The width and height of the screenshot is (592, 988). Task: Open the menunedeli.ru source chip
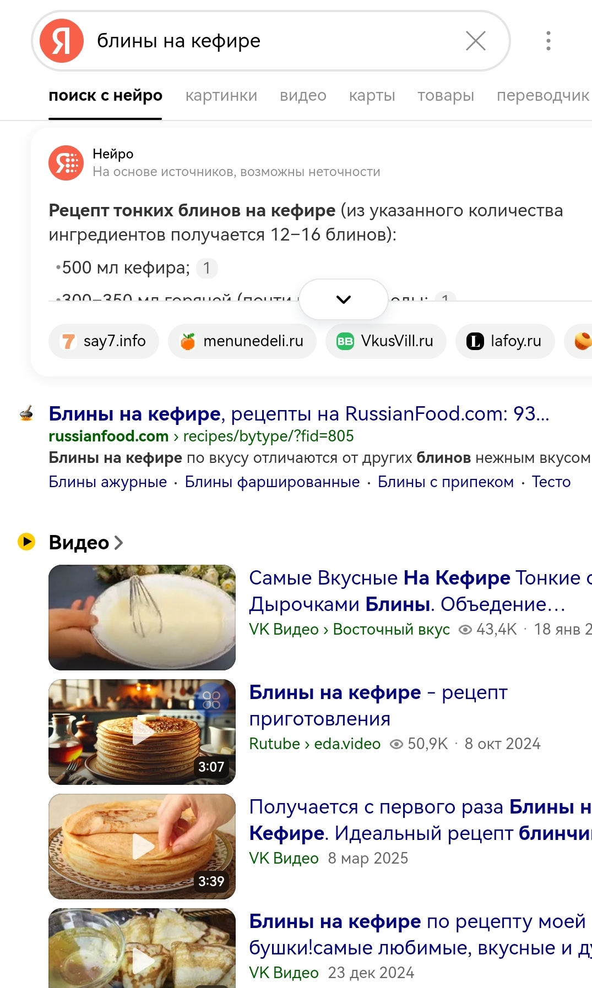coord(242,341)
